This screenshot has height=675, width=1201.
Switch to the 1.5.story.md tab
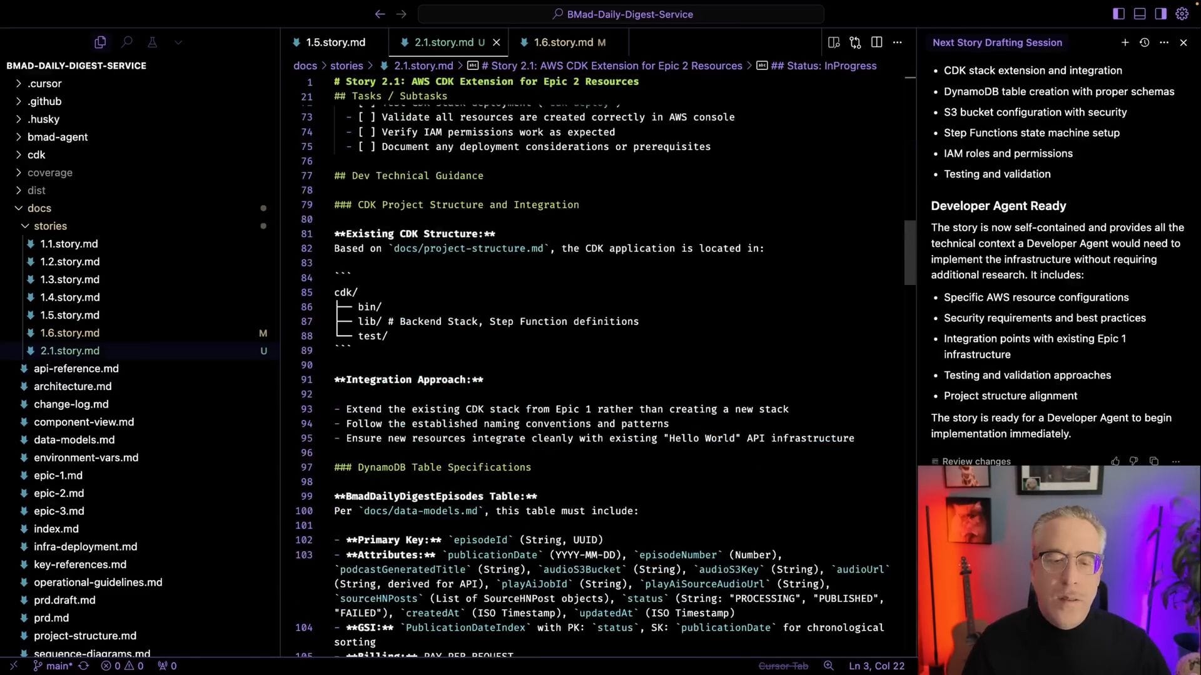click(x=335, y=42)
